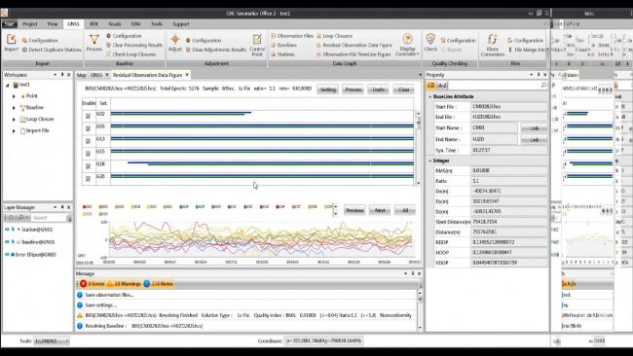Click the layer manager Search field
633x356 pixels.
(49, 218)
